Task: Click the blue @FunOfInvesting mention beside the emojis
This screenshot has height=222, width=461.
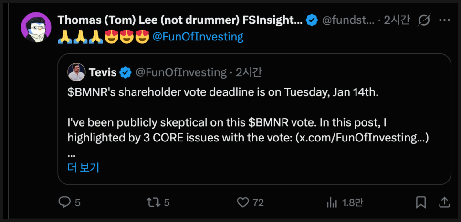Action: (x=198, y=37)
